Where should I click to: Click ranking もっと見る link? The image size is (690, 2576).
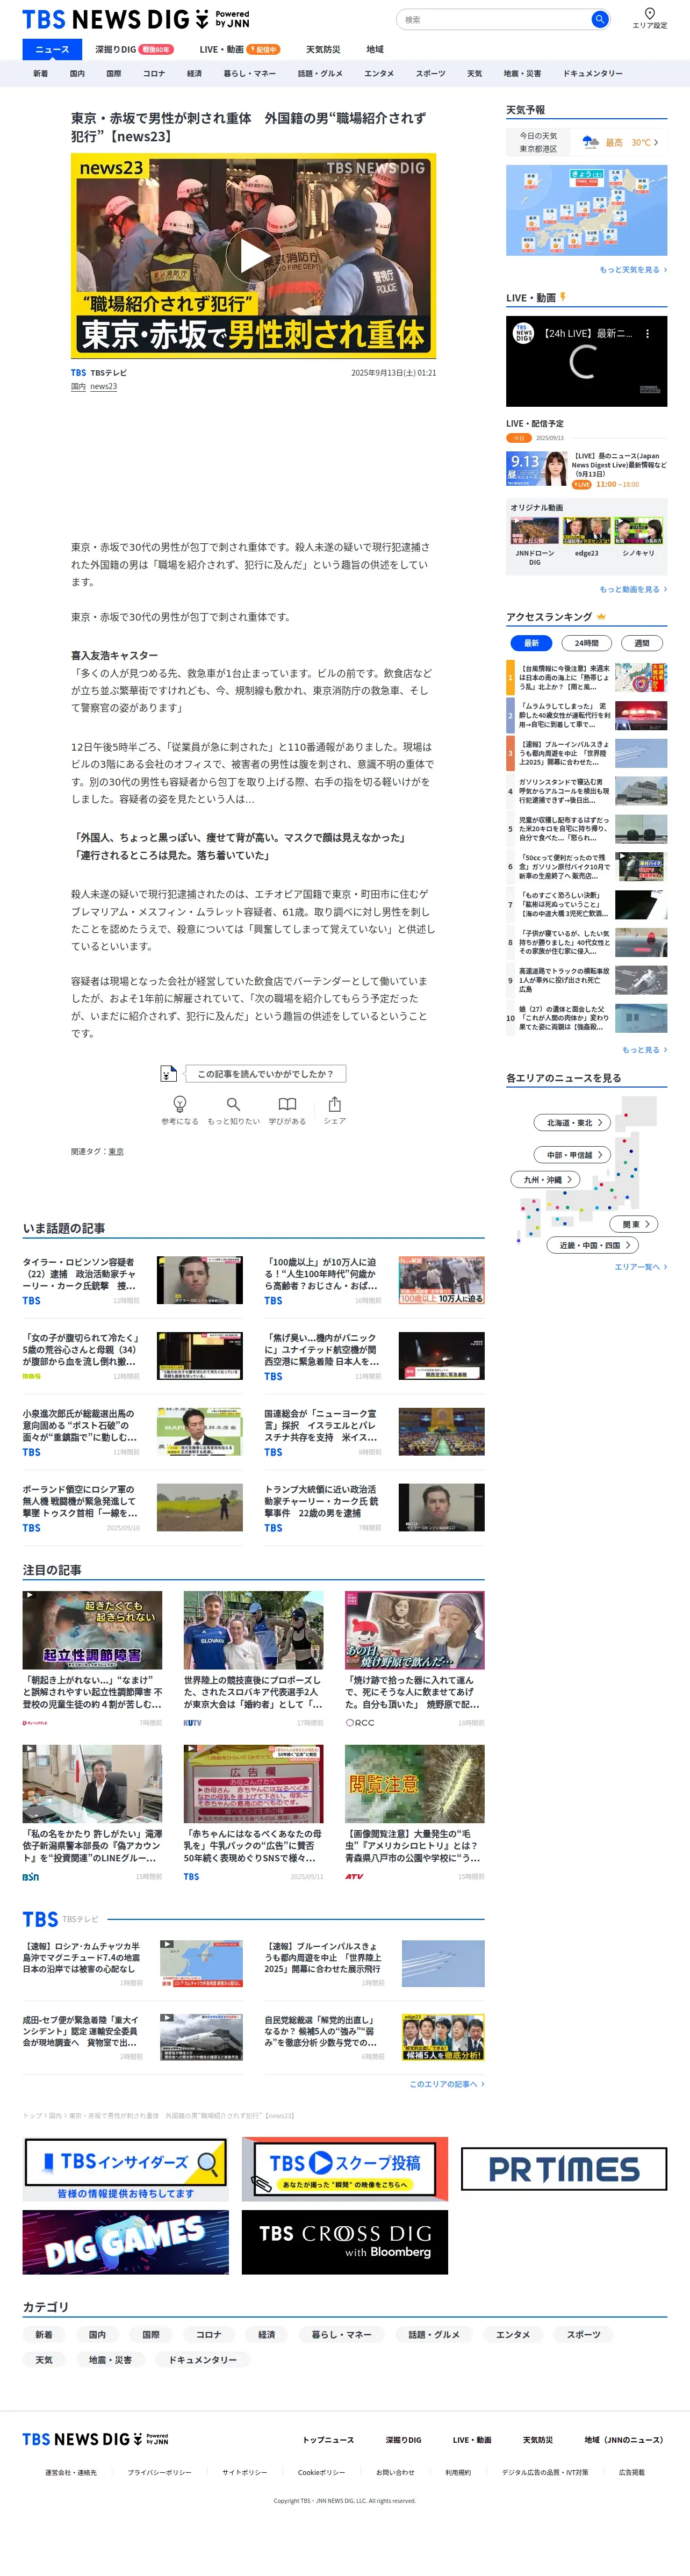pos(644,1050)
